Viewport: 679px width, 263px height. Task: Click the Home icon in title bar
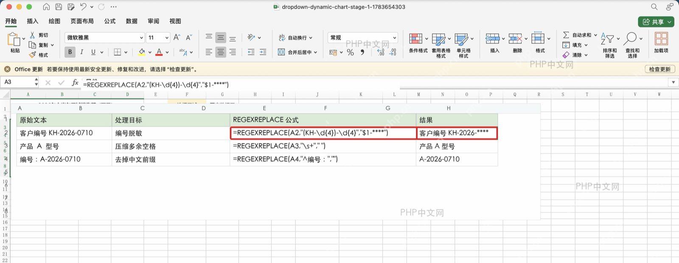click(47, 7)
